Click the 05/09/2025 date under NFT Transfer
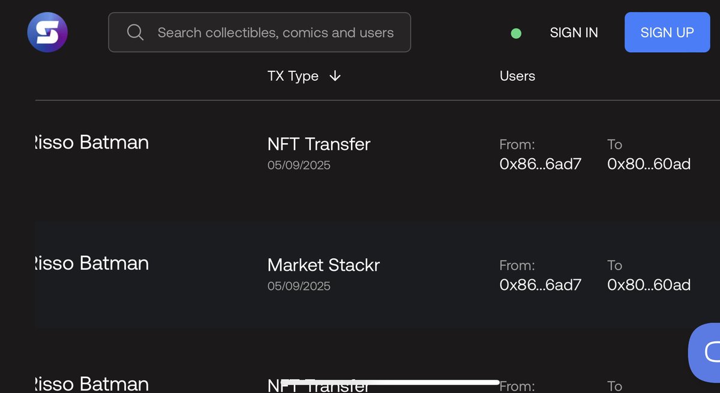Screen dimensions: 720x393 299,165
